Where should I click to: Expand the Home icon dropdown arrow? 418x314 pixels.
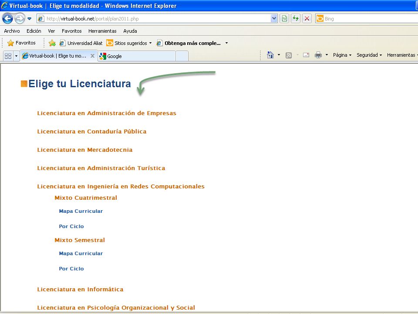click(x=279, y=55)
